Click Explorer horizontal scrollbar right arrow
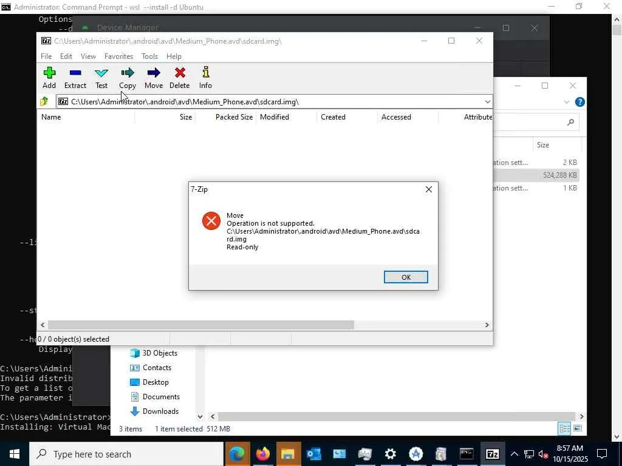622x466 pixels. click(581, 416)
